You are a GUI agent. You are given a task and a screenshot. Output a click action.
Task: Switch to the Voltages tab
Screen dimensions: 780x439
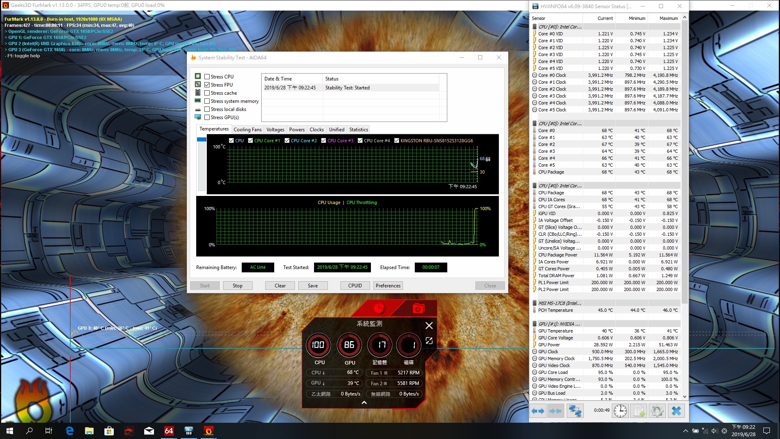[x=275, y=130]
